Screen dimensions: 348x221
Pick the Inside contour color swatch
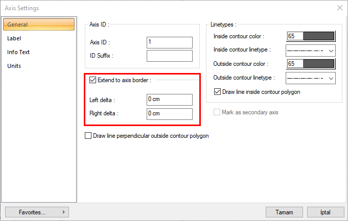coord(318,36)
